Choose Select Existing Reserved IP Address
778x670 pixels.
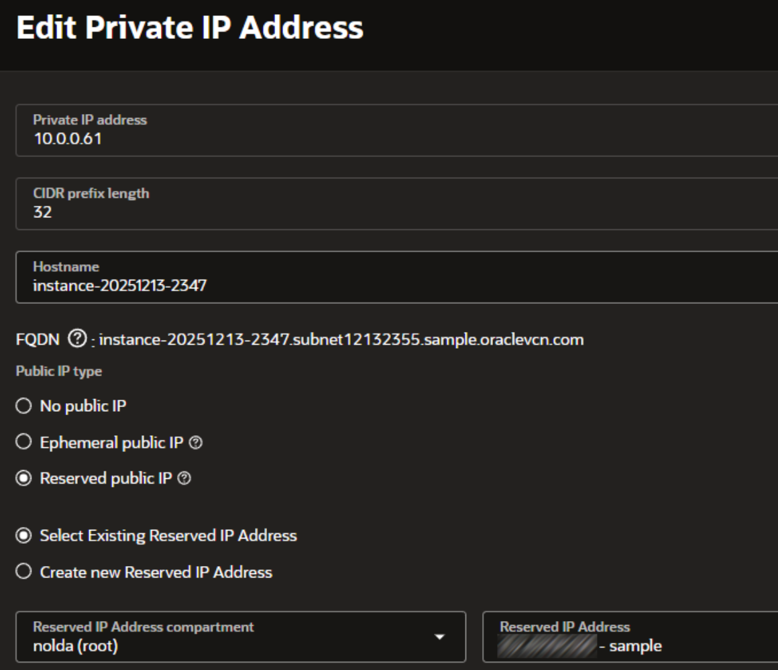23,535
